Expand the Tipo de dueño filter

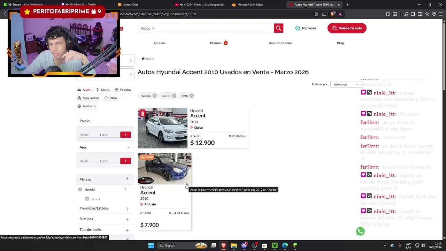click(127, 230)
